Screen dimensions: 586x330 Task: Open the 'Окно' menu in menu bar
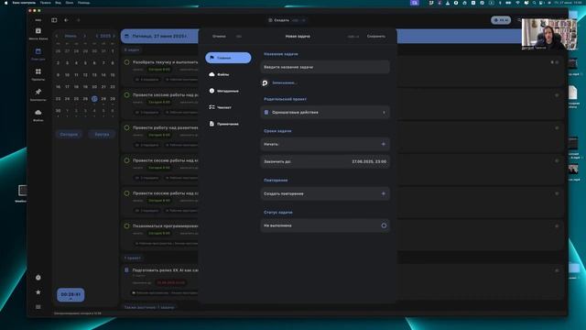click(x=70, y=3)
